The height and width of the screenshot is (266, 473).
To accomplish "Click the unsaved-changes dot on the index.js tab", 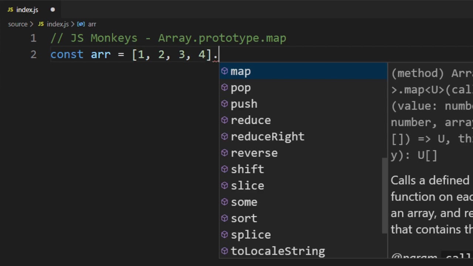I will [x=52, y=10].
